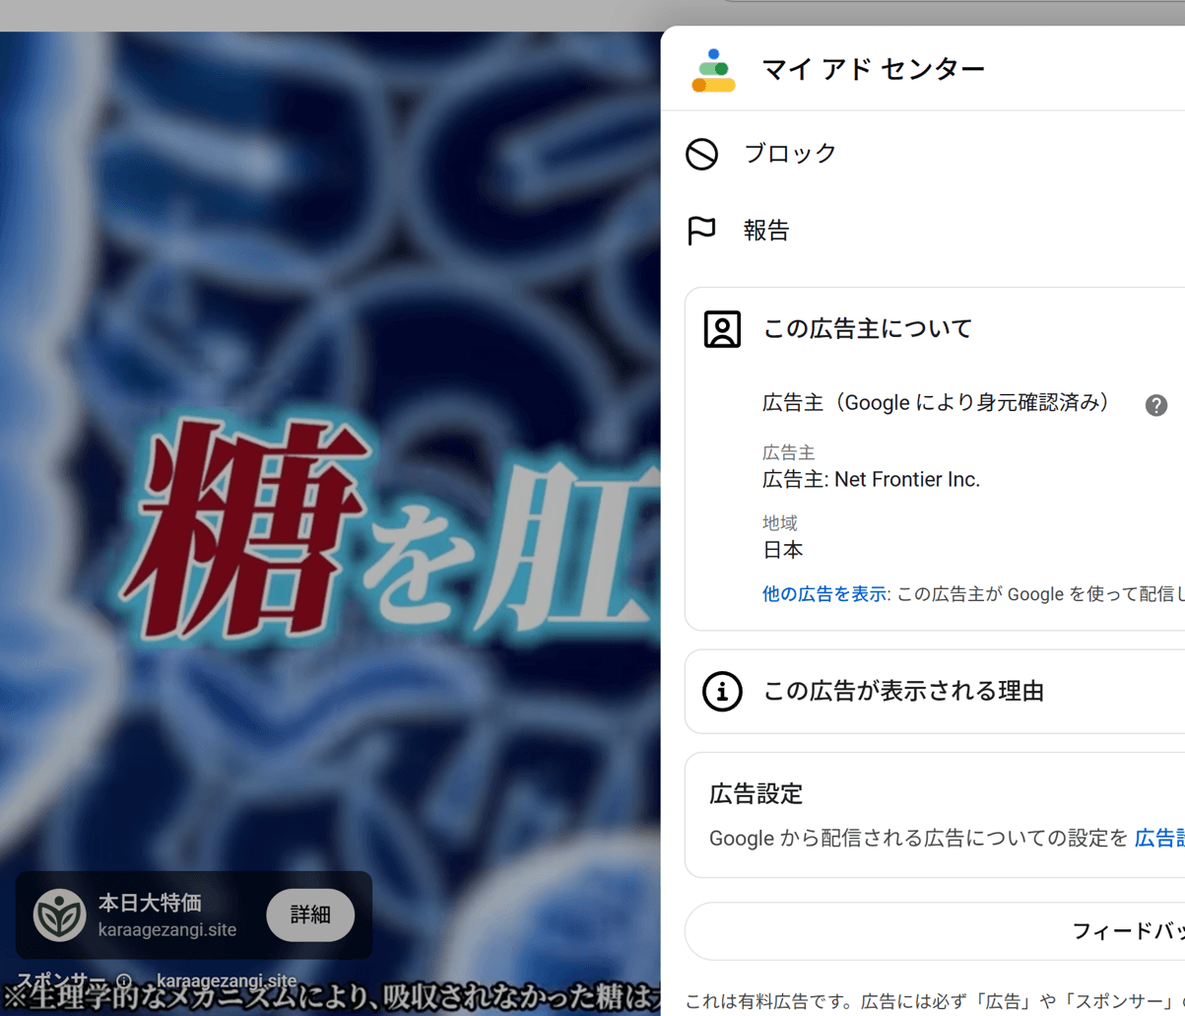This screenshot has height=1016, width=1185.
Task: Click the マイ アド センター title
Action: coord(874,70)
